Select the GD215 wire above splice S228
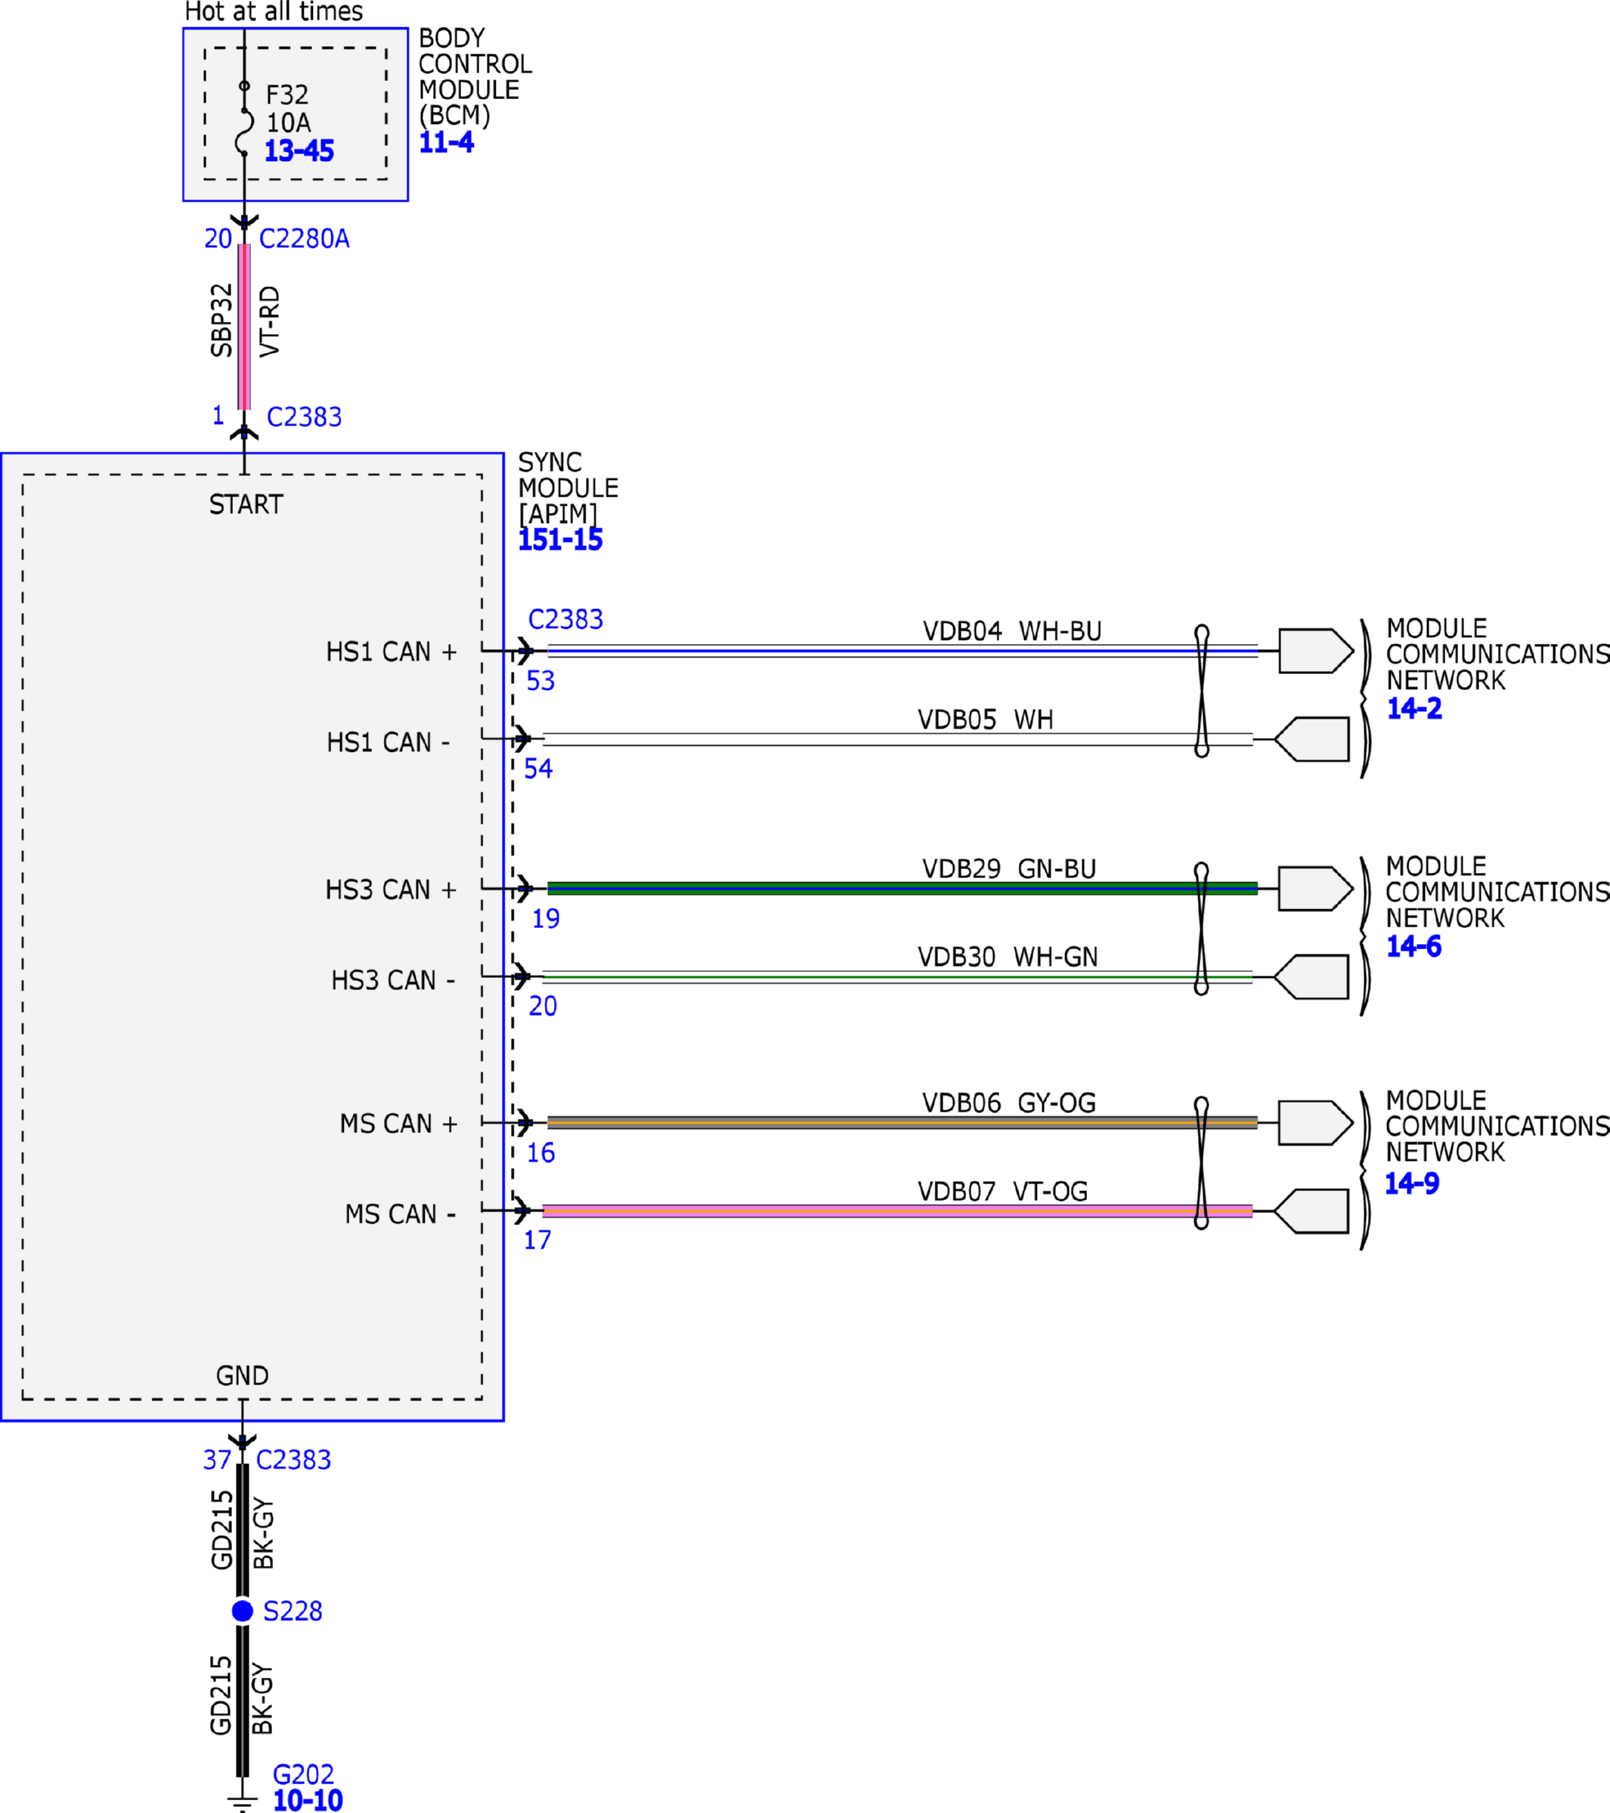The width and height of the screenshot is (1610, 1813). point(242,1530)
